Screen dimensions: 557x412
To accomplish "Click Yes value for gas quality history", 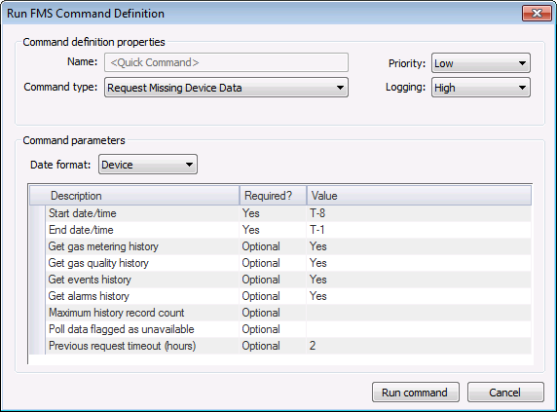I will click(419, 263).
